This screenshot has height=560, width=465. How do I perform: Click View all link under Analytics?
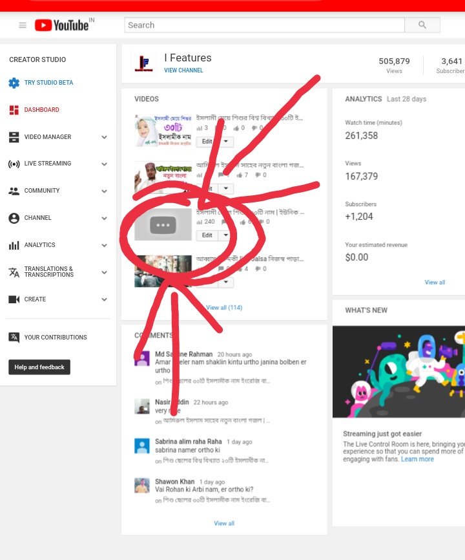click(435, 283)
